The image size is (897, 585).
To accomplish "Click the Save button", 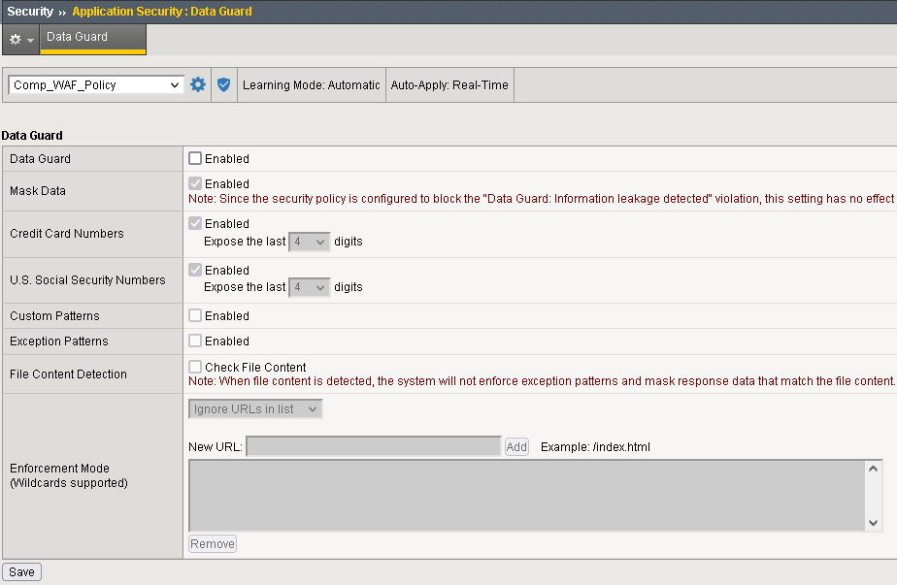I will pos(21,571).
